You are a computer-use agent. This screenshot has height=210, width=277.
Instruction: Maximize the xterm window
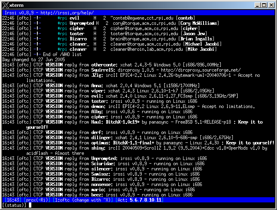point(264,5)
